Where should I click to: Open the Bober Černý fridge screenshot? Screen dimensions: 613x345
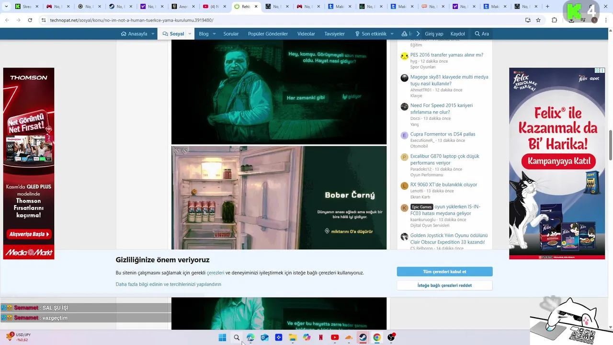[279, 198]
